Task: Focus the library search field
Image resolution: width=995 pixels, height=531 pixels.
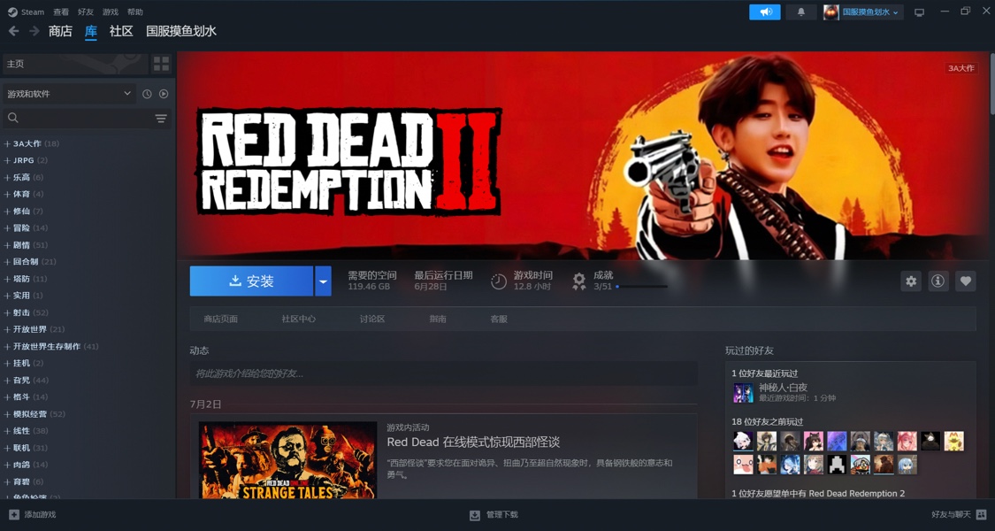Action: pos(87,118)
